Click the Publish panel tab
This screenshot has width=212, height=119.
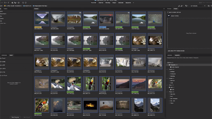[x=176, y=9]
